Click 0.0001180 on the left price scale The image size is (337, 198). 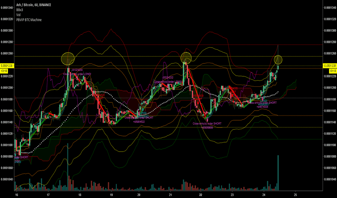tap(7, 99)
